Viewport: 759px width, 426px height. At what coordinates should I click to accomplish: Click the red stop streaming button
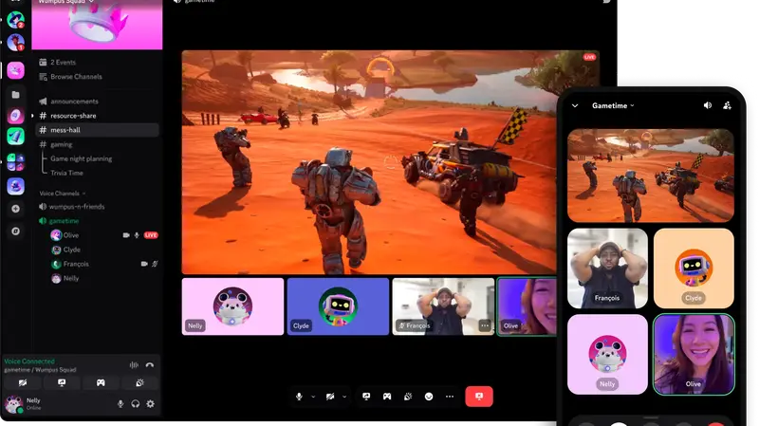[x=479, y=397]
